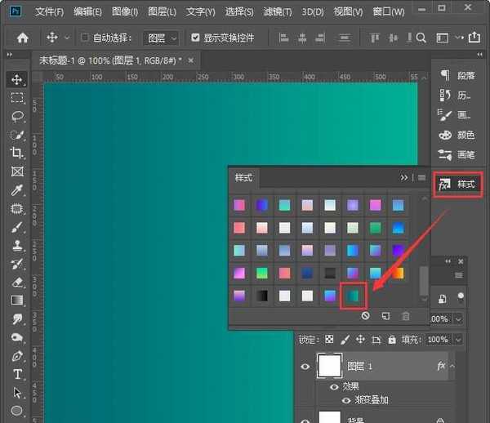Image resolution: width=490 pixels, height=423 pixels.
Task: Select the Horizontal Type tool
Action: pyautogui.click(x=16, y=374)
